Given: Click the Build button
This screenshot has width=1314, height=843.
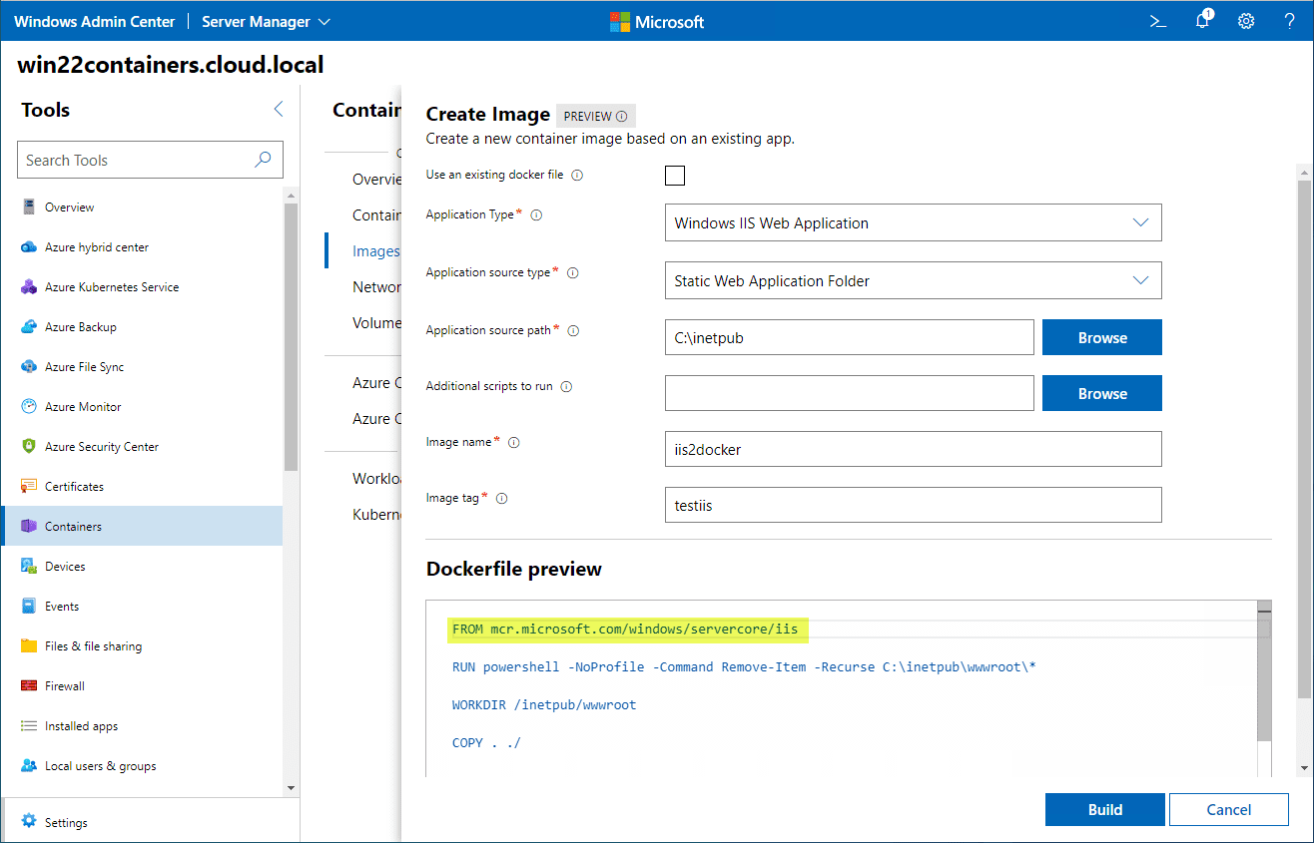Looking at the screenshot, I should tap(1104, 810).
